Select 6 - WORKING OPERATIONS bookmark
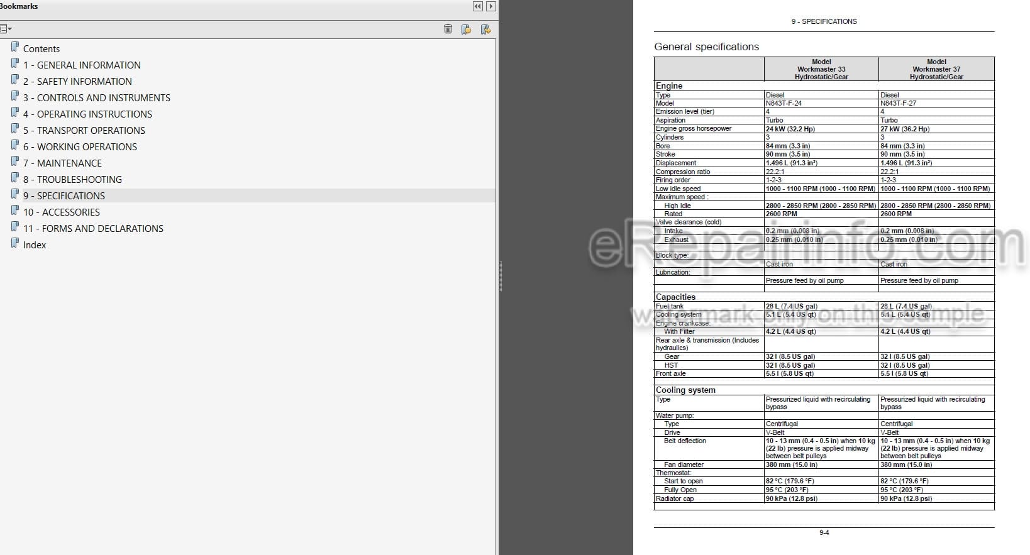The width and height of the screenshot is (1030, 555). [x=80, y=147]
